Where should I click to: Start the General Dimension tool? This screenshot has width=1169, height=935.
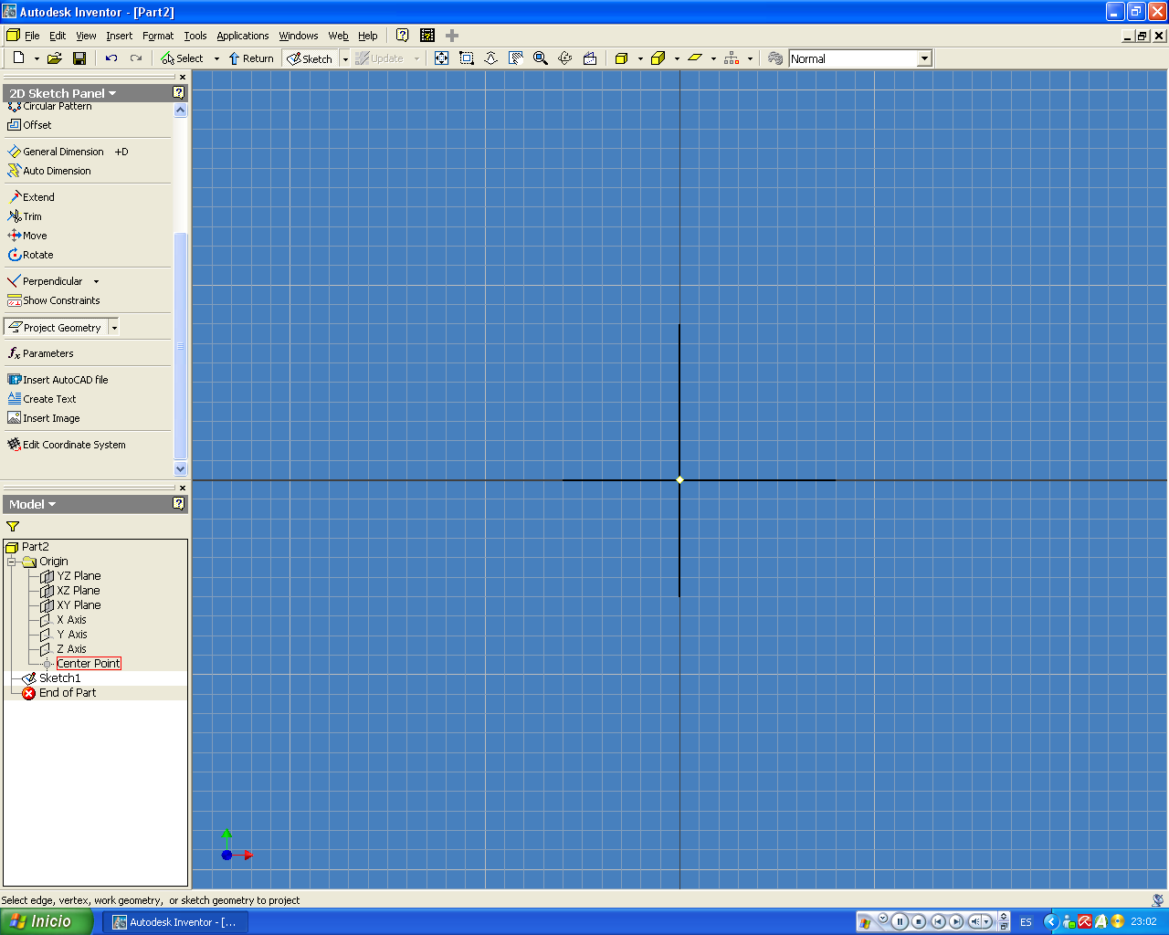(x=64, y=152)
